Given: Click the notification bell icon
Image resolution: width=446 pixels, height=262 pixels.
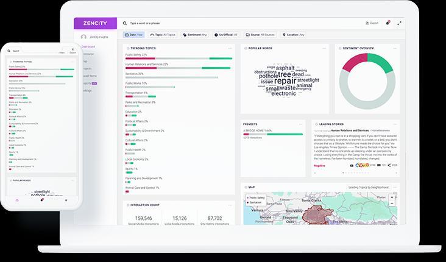Looking at the screenshot, I should point(388,23).
